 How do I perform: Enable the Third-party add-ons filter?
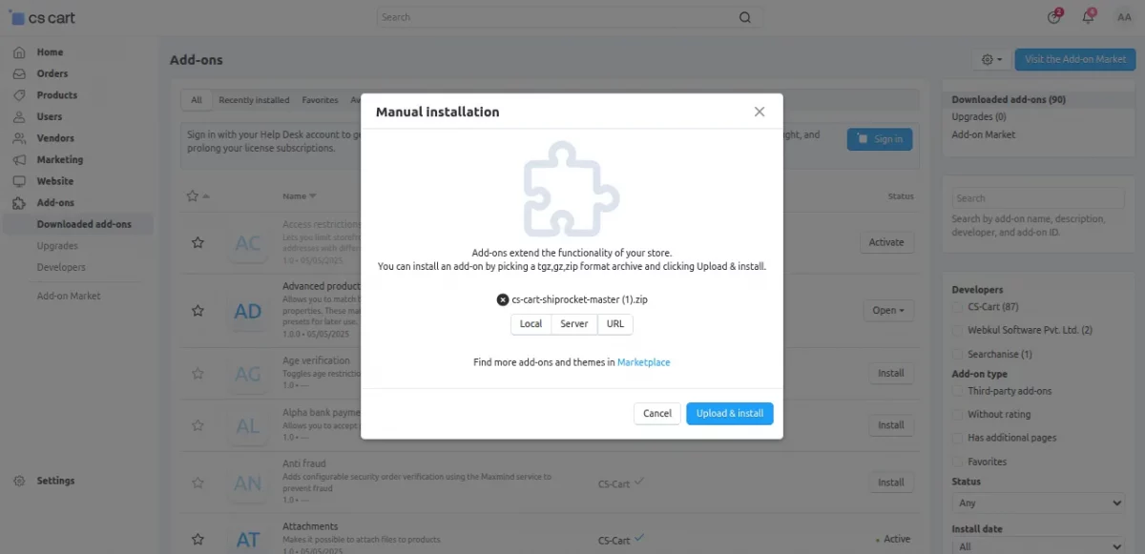(959, 391)
